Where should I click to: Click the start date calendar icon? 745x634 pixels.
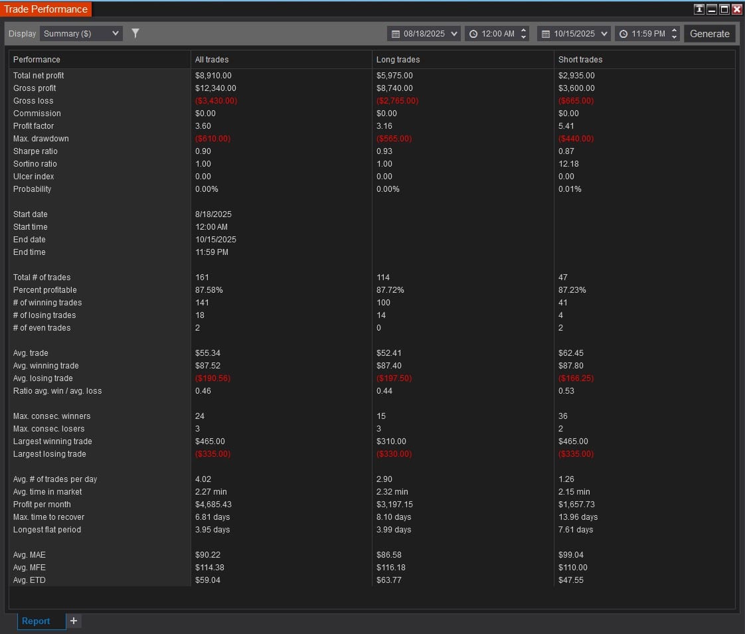point(396,34)
